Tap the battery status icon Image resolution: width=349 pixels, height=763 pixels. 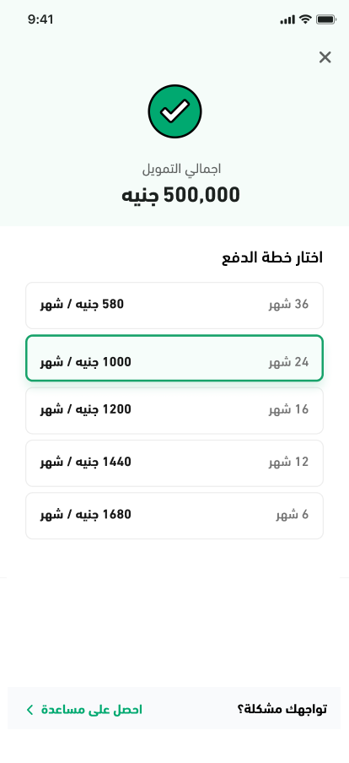pos(325,19)
